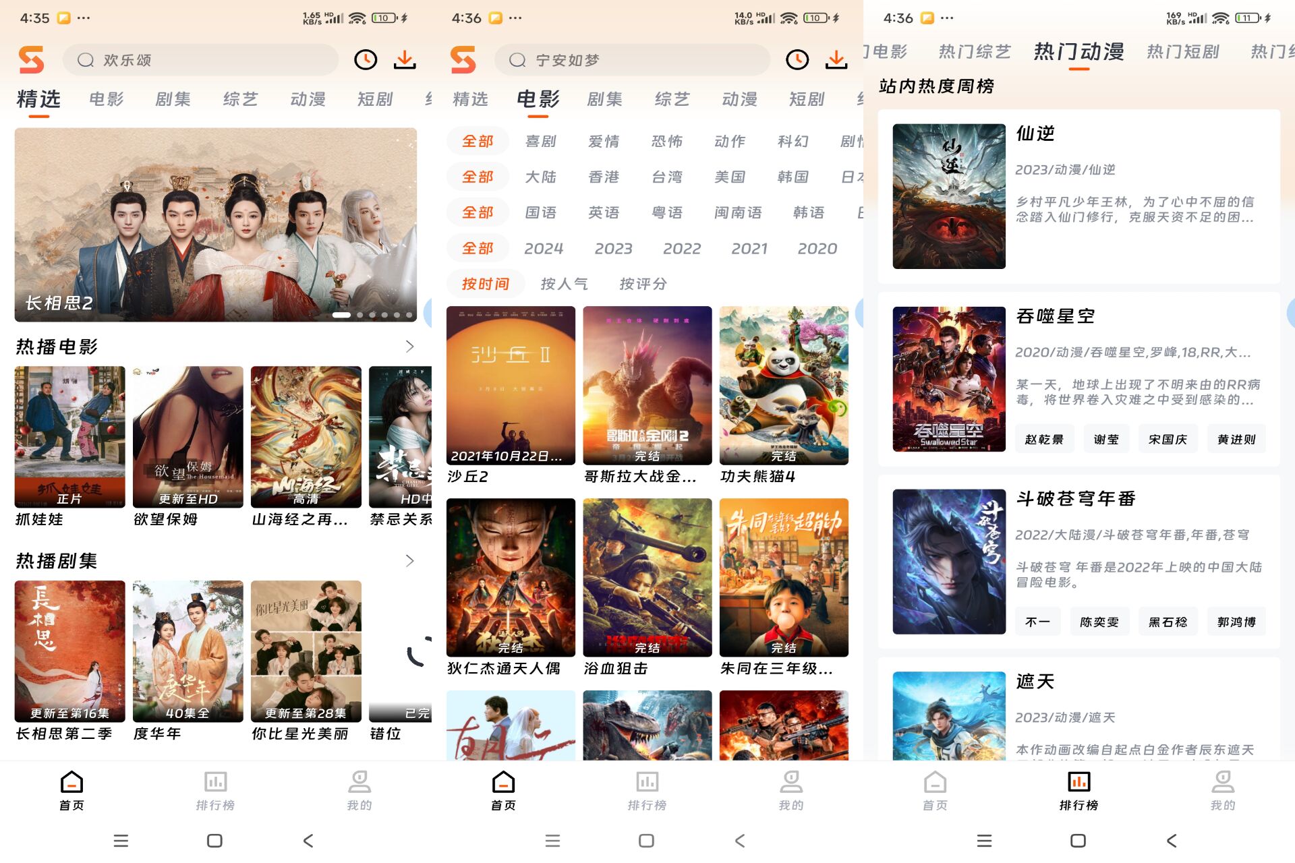
Task: Expand 热播电影 section with chevron arrow
Action: pyautogui.click(x=409, y=347)
